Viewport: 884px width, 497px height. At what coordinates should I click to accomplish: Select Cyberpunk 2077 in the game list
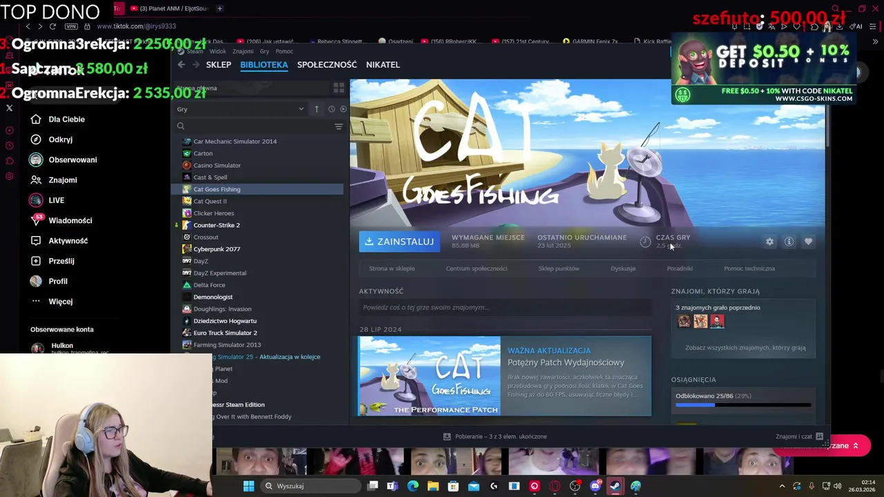[x=217, y=249]
